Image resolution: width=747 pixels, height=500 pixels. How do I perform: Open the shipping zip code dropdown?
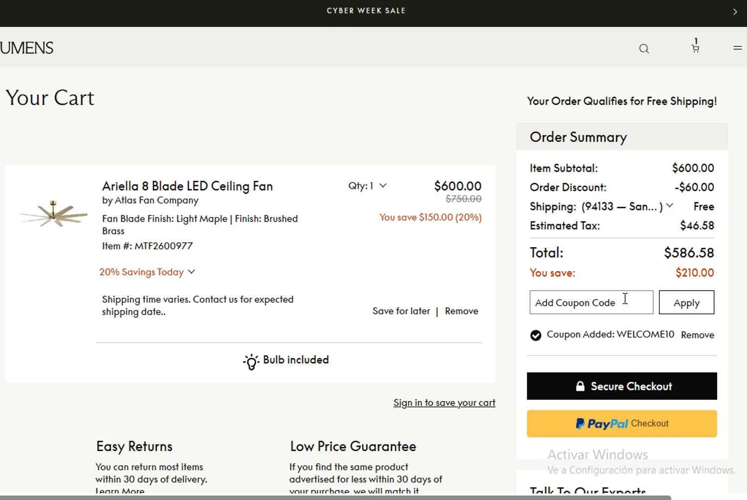point(670,206)
